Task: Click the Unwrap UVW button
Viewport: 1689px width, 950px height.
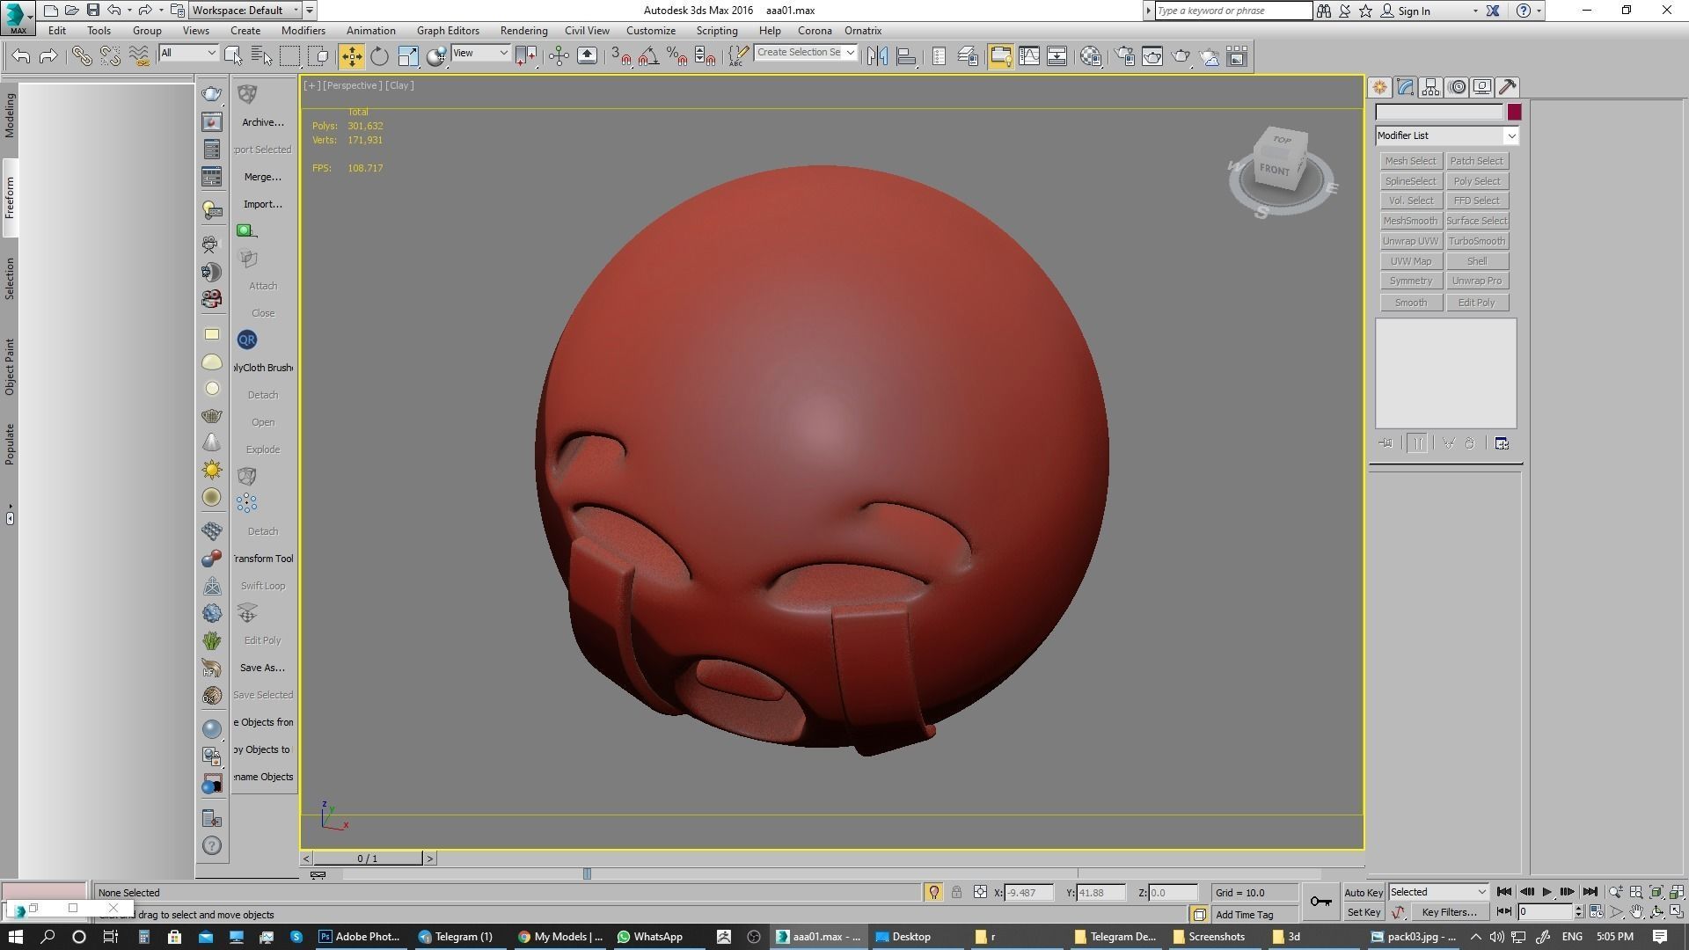Action: pyautogui.click(x=1410, y=241)
